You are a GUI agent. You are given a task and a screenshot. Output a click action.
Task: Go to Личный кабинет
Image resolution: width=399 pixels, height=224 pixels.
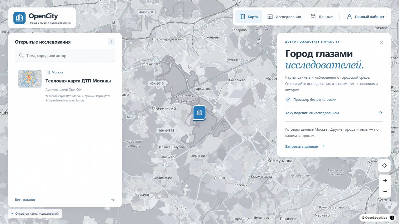(x=365, y=17)
